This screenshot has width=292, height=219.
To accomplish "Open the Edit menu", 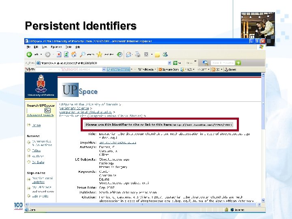I will 36,47.
